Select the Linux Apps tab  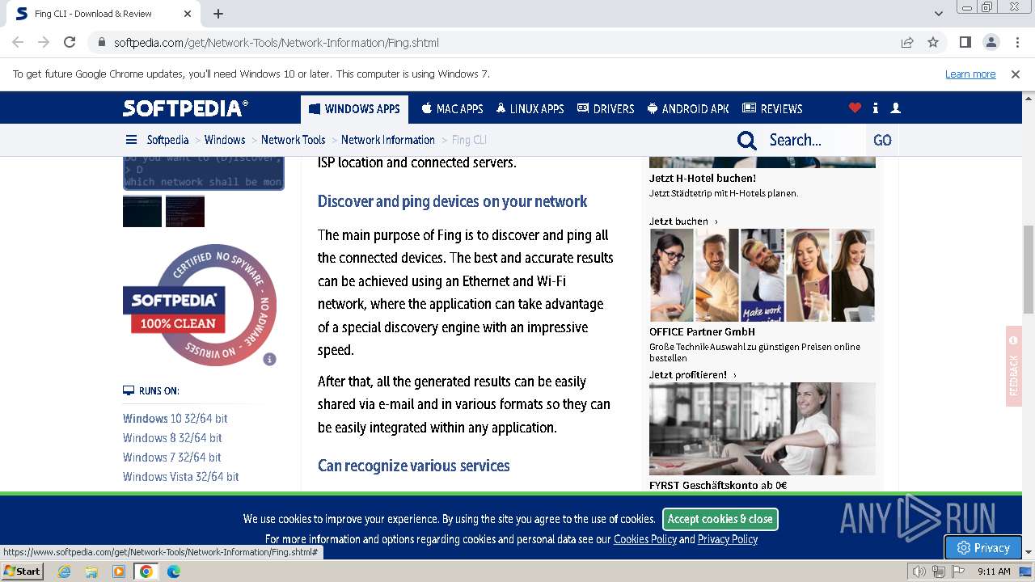[x=530, y=109]
